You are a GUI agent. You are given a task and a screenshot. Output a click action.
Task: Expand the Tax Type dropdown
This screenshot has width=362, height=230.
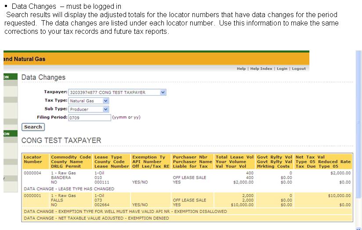88,101
